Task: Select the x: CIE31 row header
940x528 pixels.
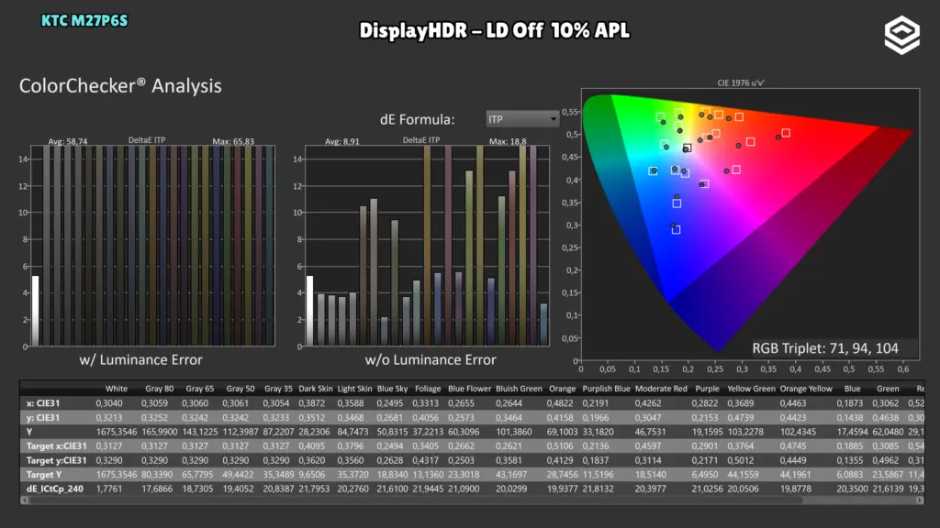Action: click(42, 403)
